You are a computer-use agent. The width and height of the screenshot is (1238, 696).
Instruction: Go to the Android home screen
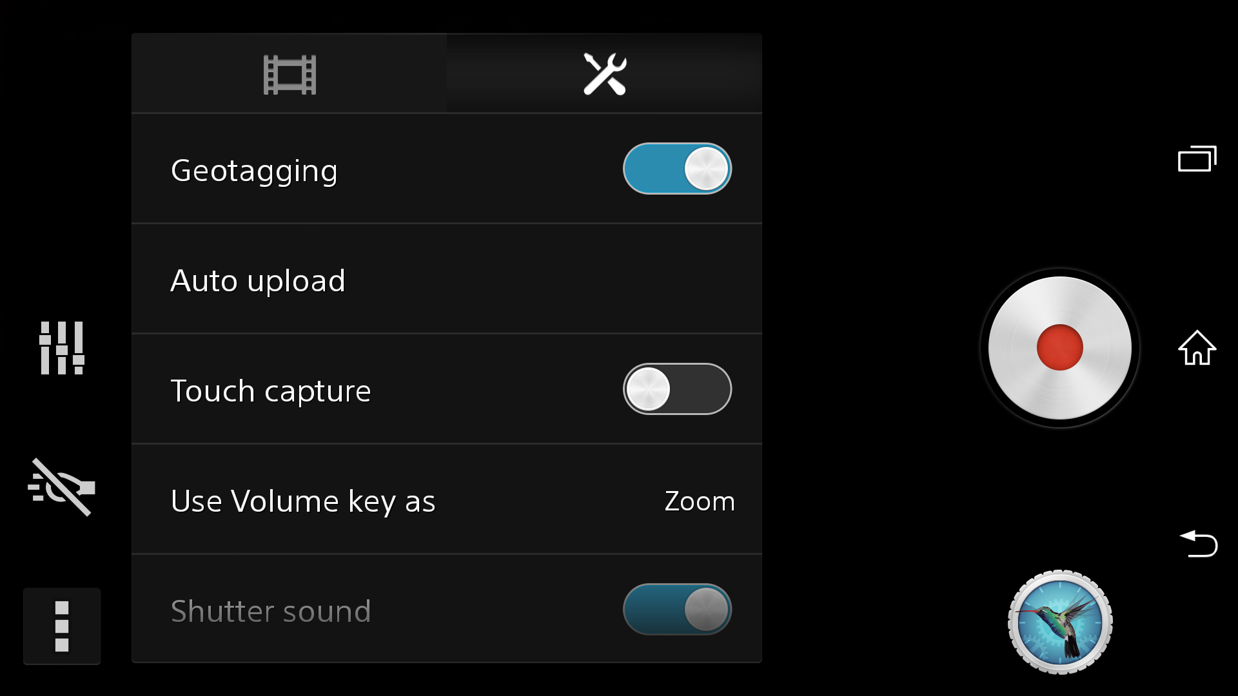(x=1197, y=348)
